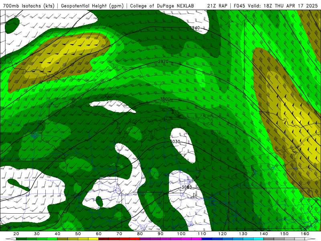The width and height of the screenshot is (321, 241).
Task: Click the 80 knot colorbar label
Action: pyautogui.click(x=140, y=234)
